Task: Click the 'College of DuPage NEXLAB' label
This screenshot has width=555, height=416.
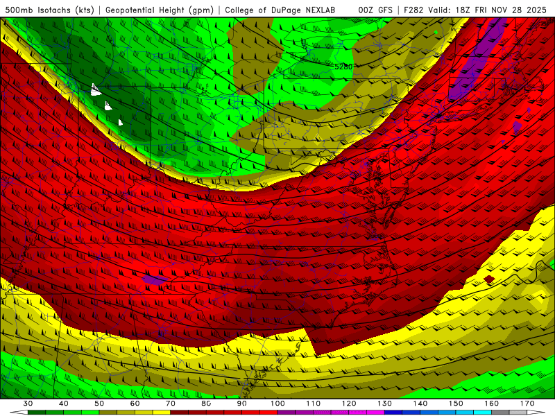Action: click(280, 10)
